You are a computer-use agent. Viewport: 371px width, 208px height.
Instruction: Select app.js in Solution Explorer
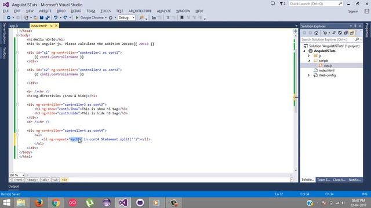(x=328, y=65)
